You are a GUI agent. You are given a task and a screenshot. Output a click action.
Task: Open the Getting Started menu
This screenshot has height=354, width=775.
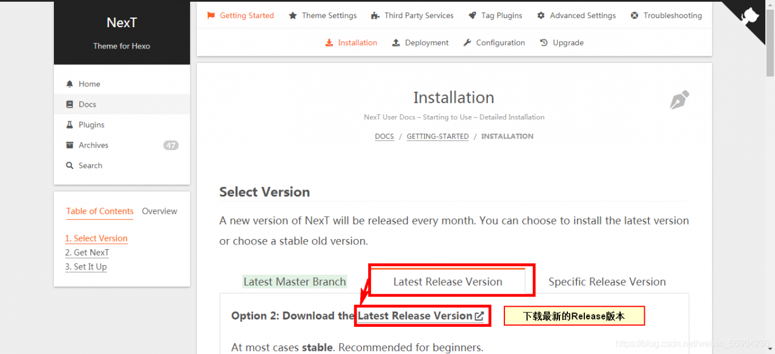coord(240,16)
